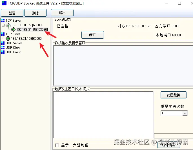Click the 对方端口:53030 text
Viewport: 193px width, 150px height.
coord(168,26)
